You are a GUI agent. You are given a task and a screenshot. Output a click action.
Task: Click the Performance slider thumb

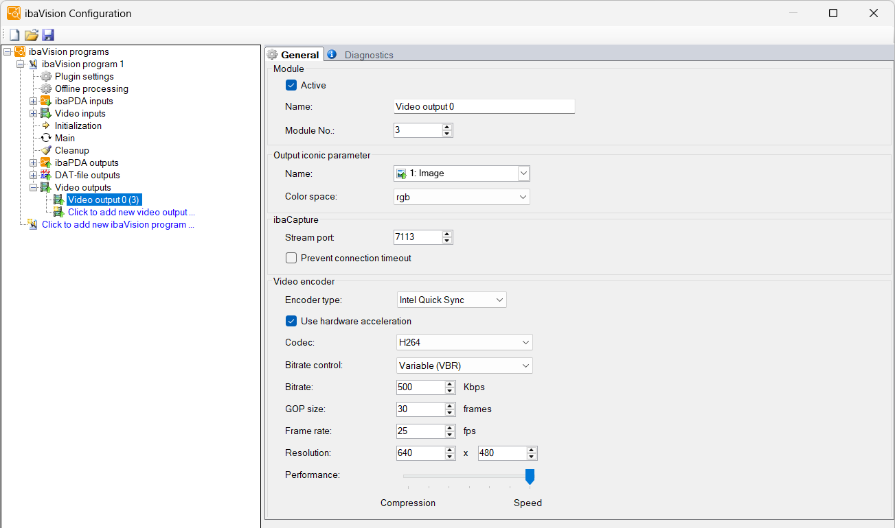pyautogui.click(x=530, y=477)
